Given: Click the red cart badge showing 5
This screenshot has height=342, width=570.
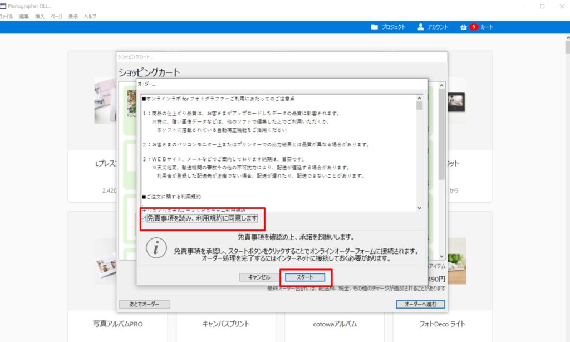Looking at the screenshot, I should pos(474,27).
